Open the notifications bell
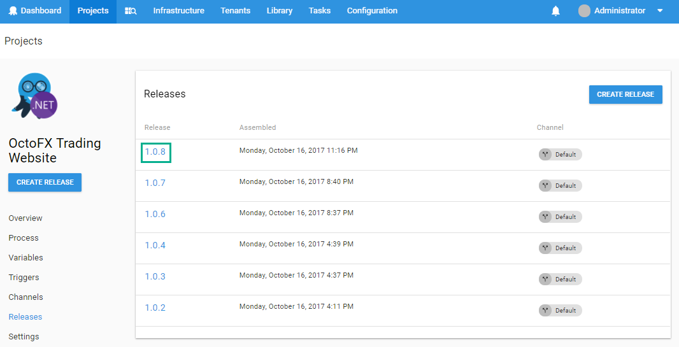Image resolution: width=679 pixels, height=347 pixels. 555,11
